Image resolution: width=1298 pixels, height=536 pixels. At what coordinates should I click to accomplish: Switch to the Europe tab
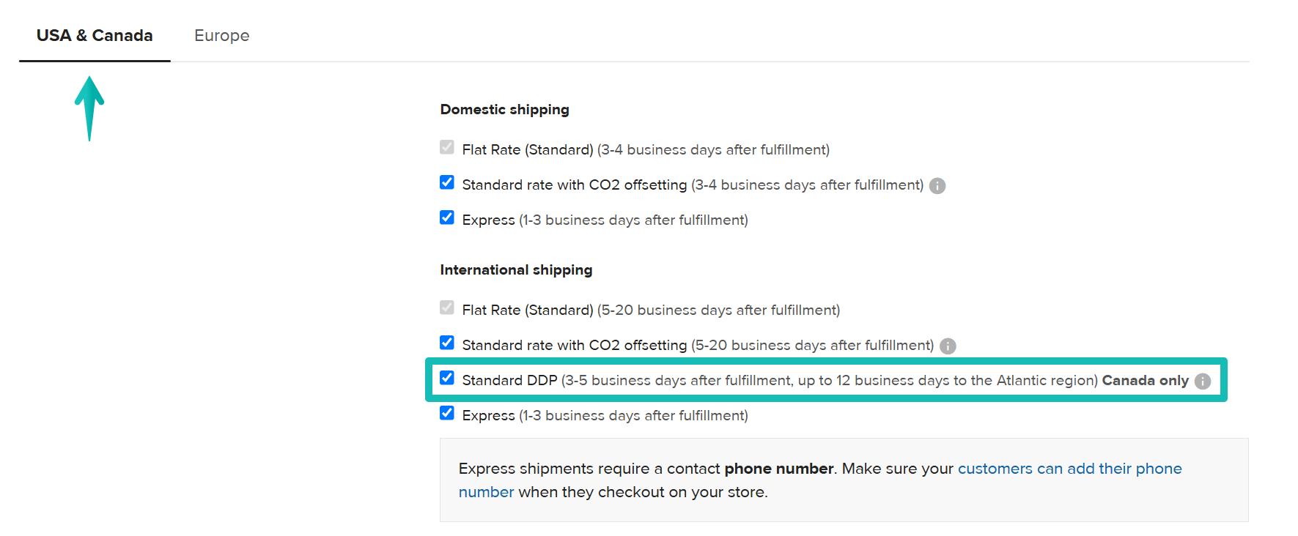pyautogui.click(x=221, y=35)
